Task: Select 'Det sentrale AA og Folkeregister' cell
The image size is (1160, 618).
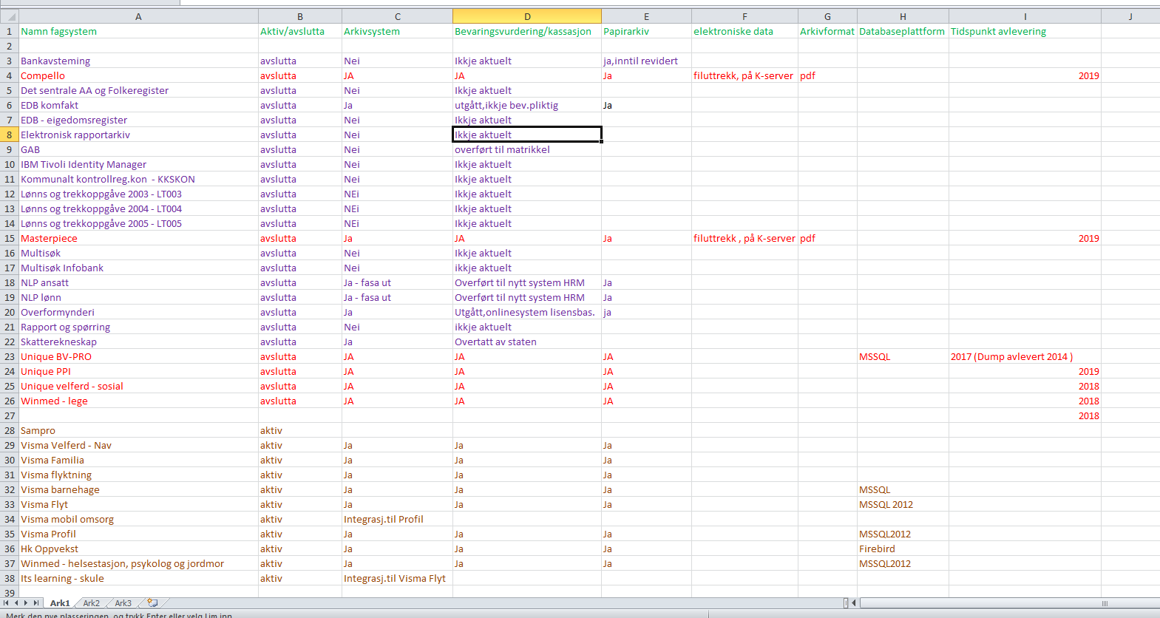Action: pos(138,90)
